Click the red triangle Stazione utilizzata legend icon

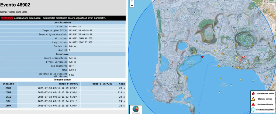click(x=253, y=104)
